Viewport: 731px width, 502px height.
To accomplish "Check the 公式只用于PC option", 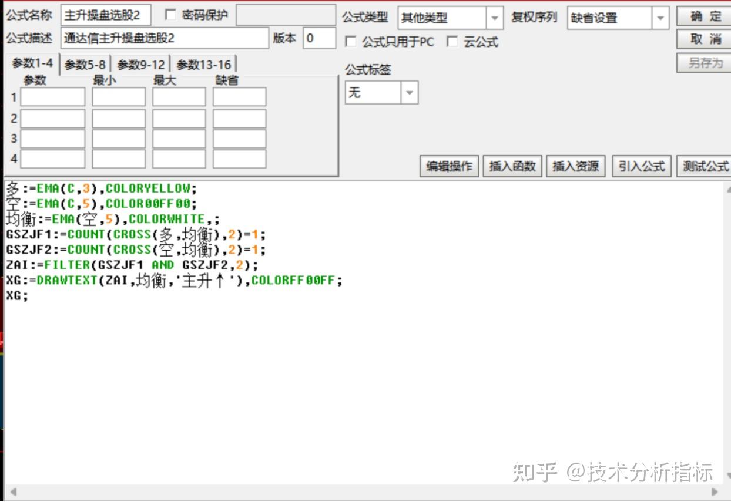I will [x=350, y=42].
